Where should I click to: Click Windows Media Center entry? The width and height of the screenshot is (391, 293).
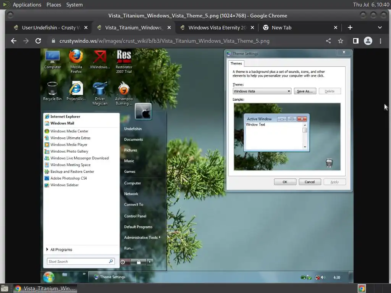[x=81, y=131]
